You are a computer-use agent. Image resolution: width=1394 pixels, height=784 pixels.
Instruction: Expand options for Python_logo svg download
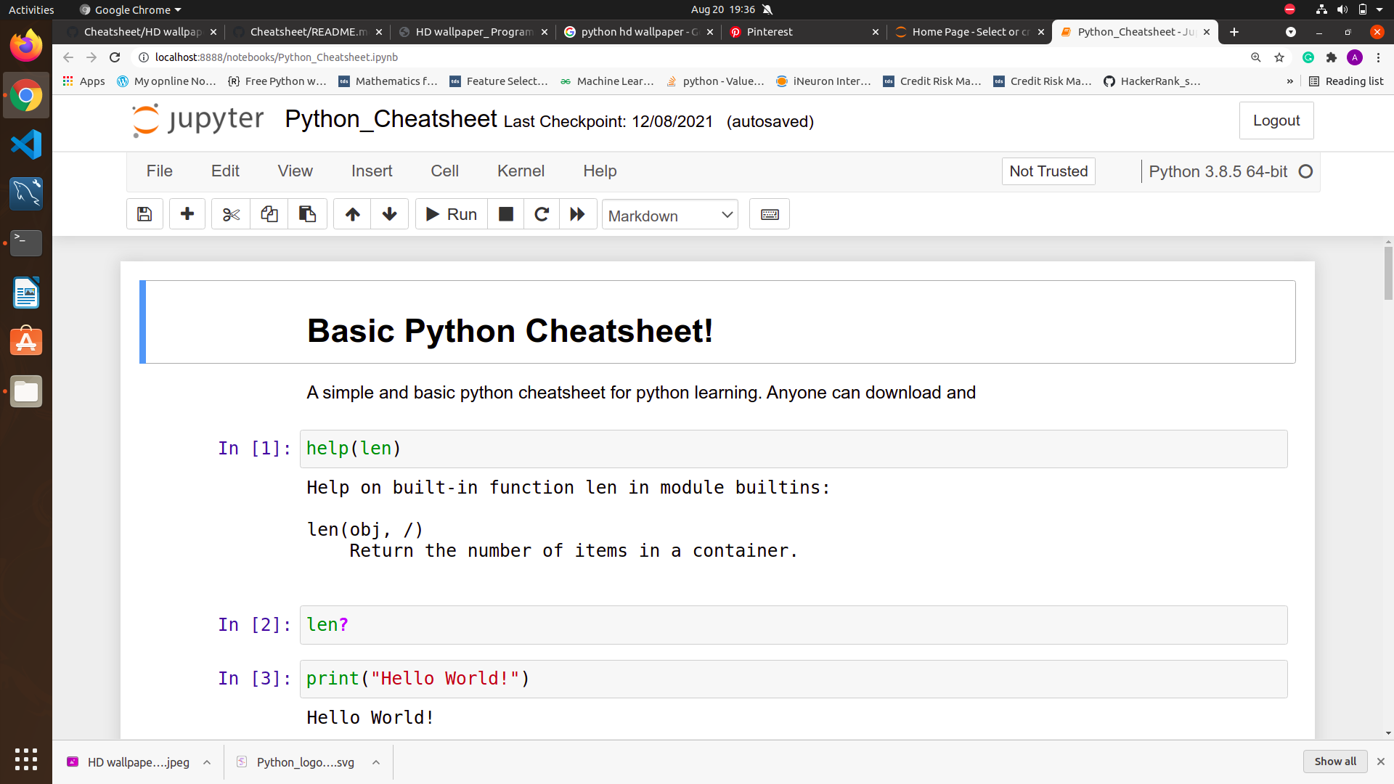[x=376, y=762]
